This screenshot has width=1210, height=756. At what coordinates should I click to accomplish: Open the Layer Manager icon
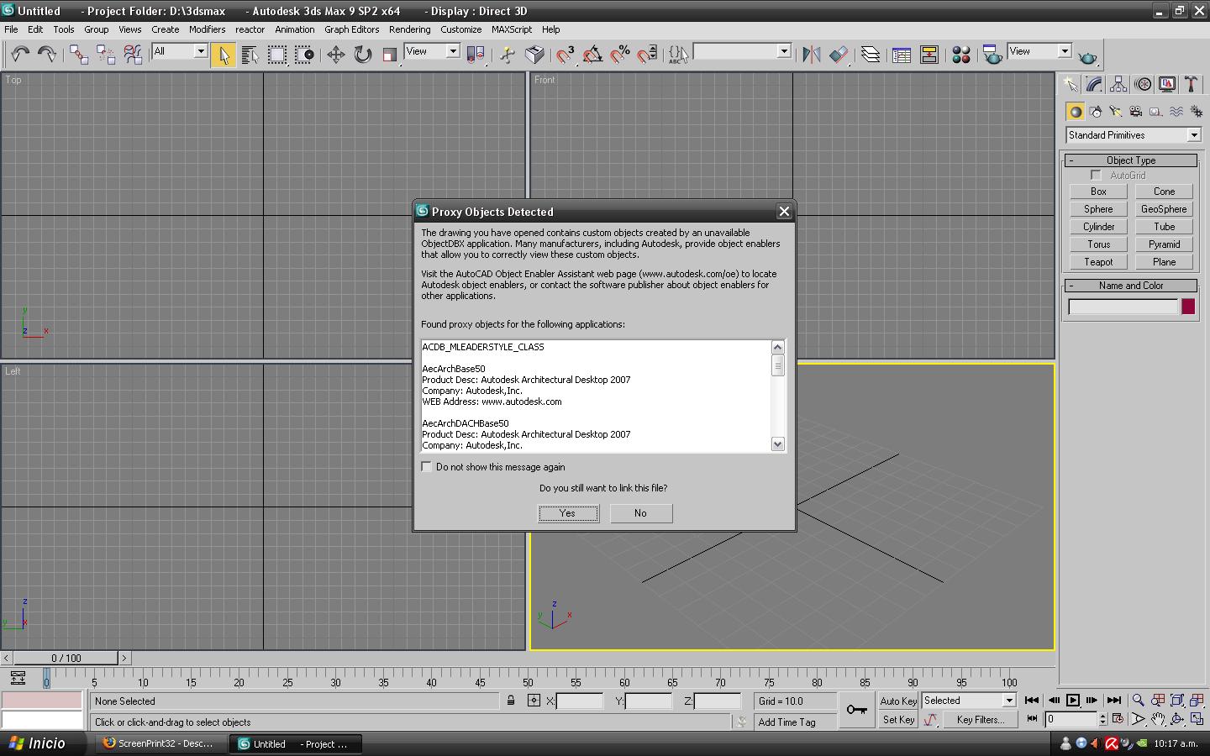point(871,55)
